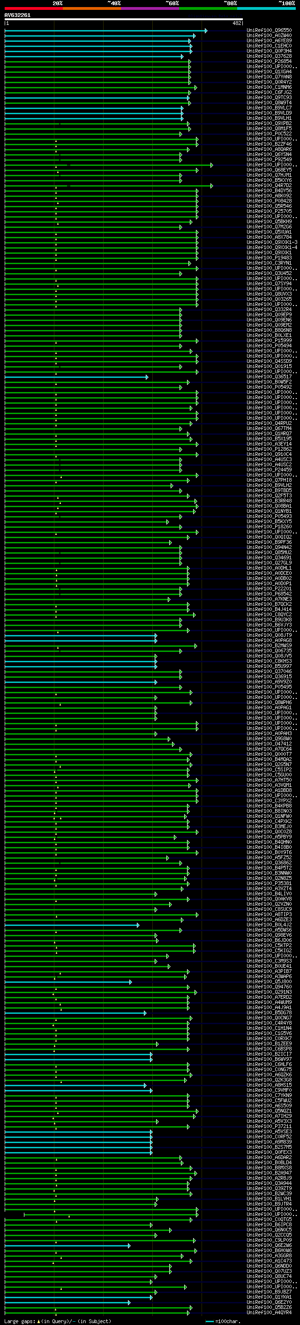Open the UniRef100_C5KTP2 entry
300x1325 pixels.
pyautogui.click(x=269, y=945)
